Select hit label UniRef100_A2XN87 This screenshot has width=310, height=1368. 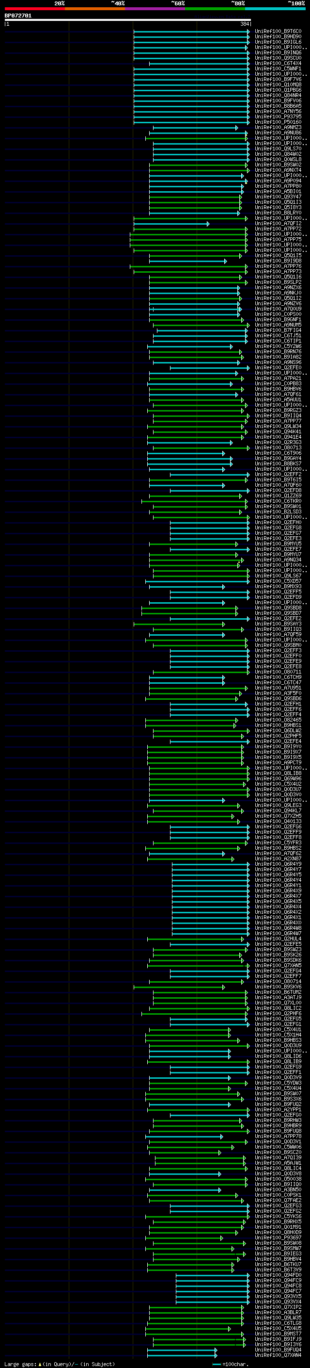(278, 859)
